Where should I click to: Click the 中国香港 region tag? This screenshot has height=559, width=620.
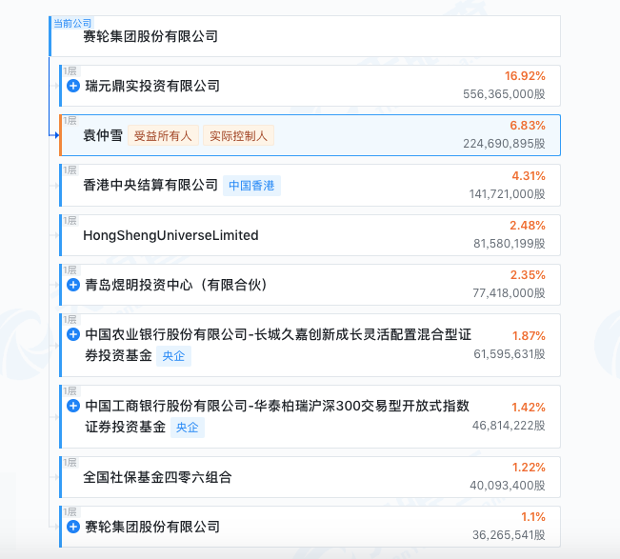(x=252, y=185)
